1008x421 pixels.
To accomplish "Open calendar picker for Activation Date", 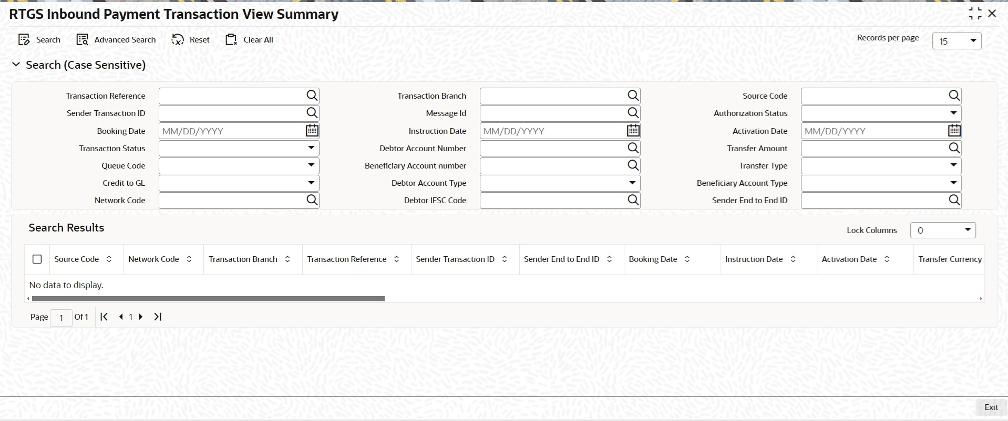I will coord(954,130).
